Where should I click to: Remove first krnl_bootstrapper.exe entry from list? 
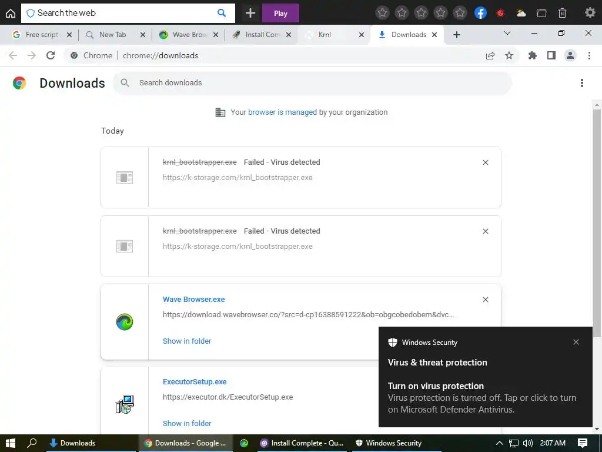tap(485, 162)
